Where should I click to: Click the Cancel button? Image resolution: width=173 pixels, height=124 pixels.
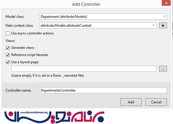point(156,102)
